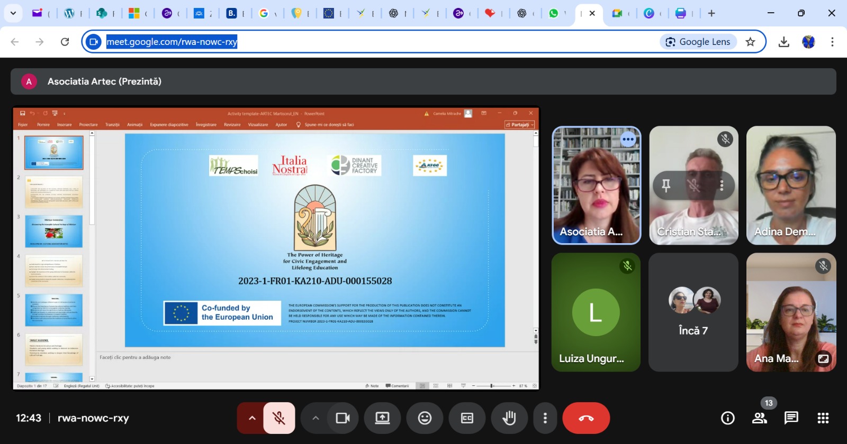
Task: Click the red leave call button
Action: (586, 418)
